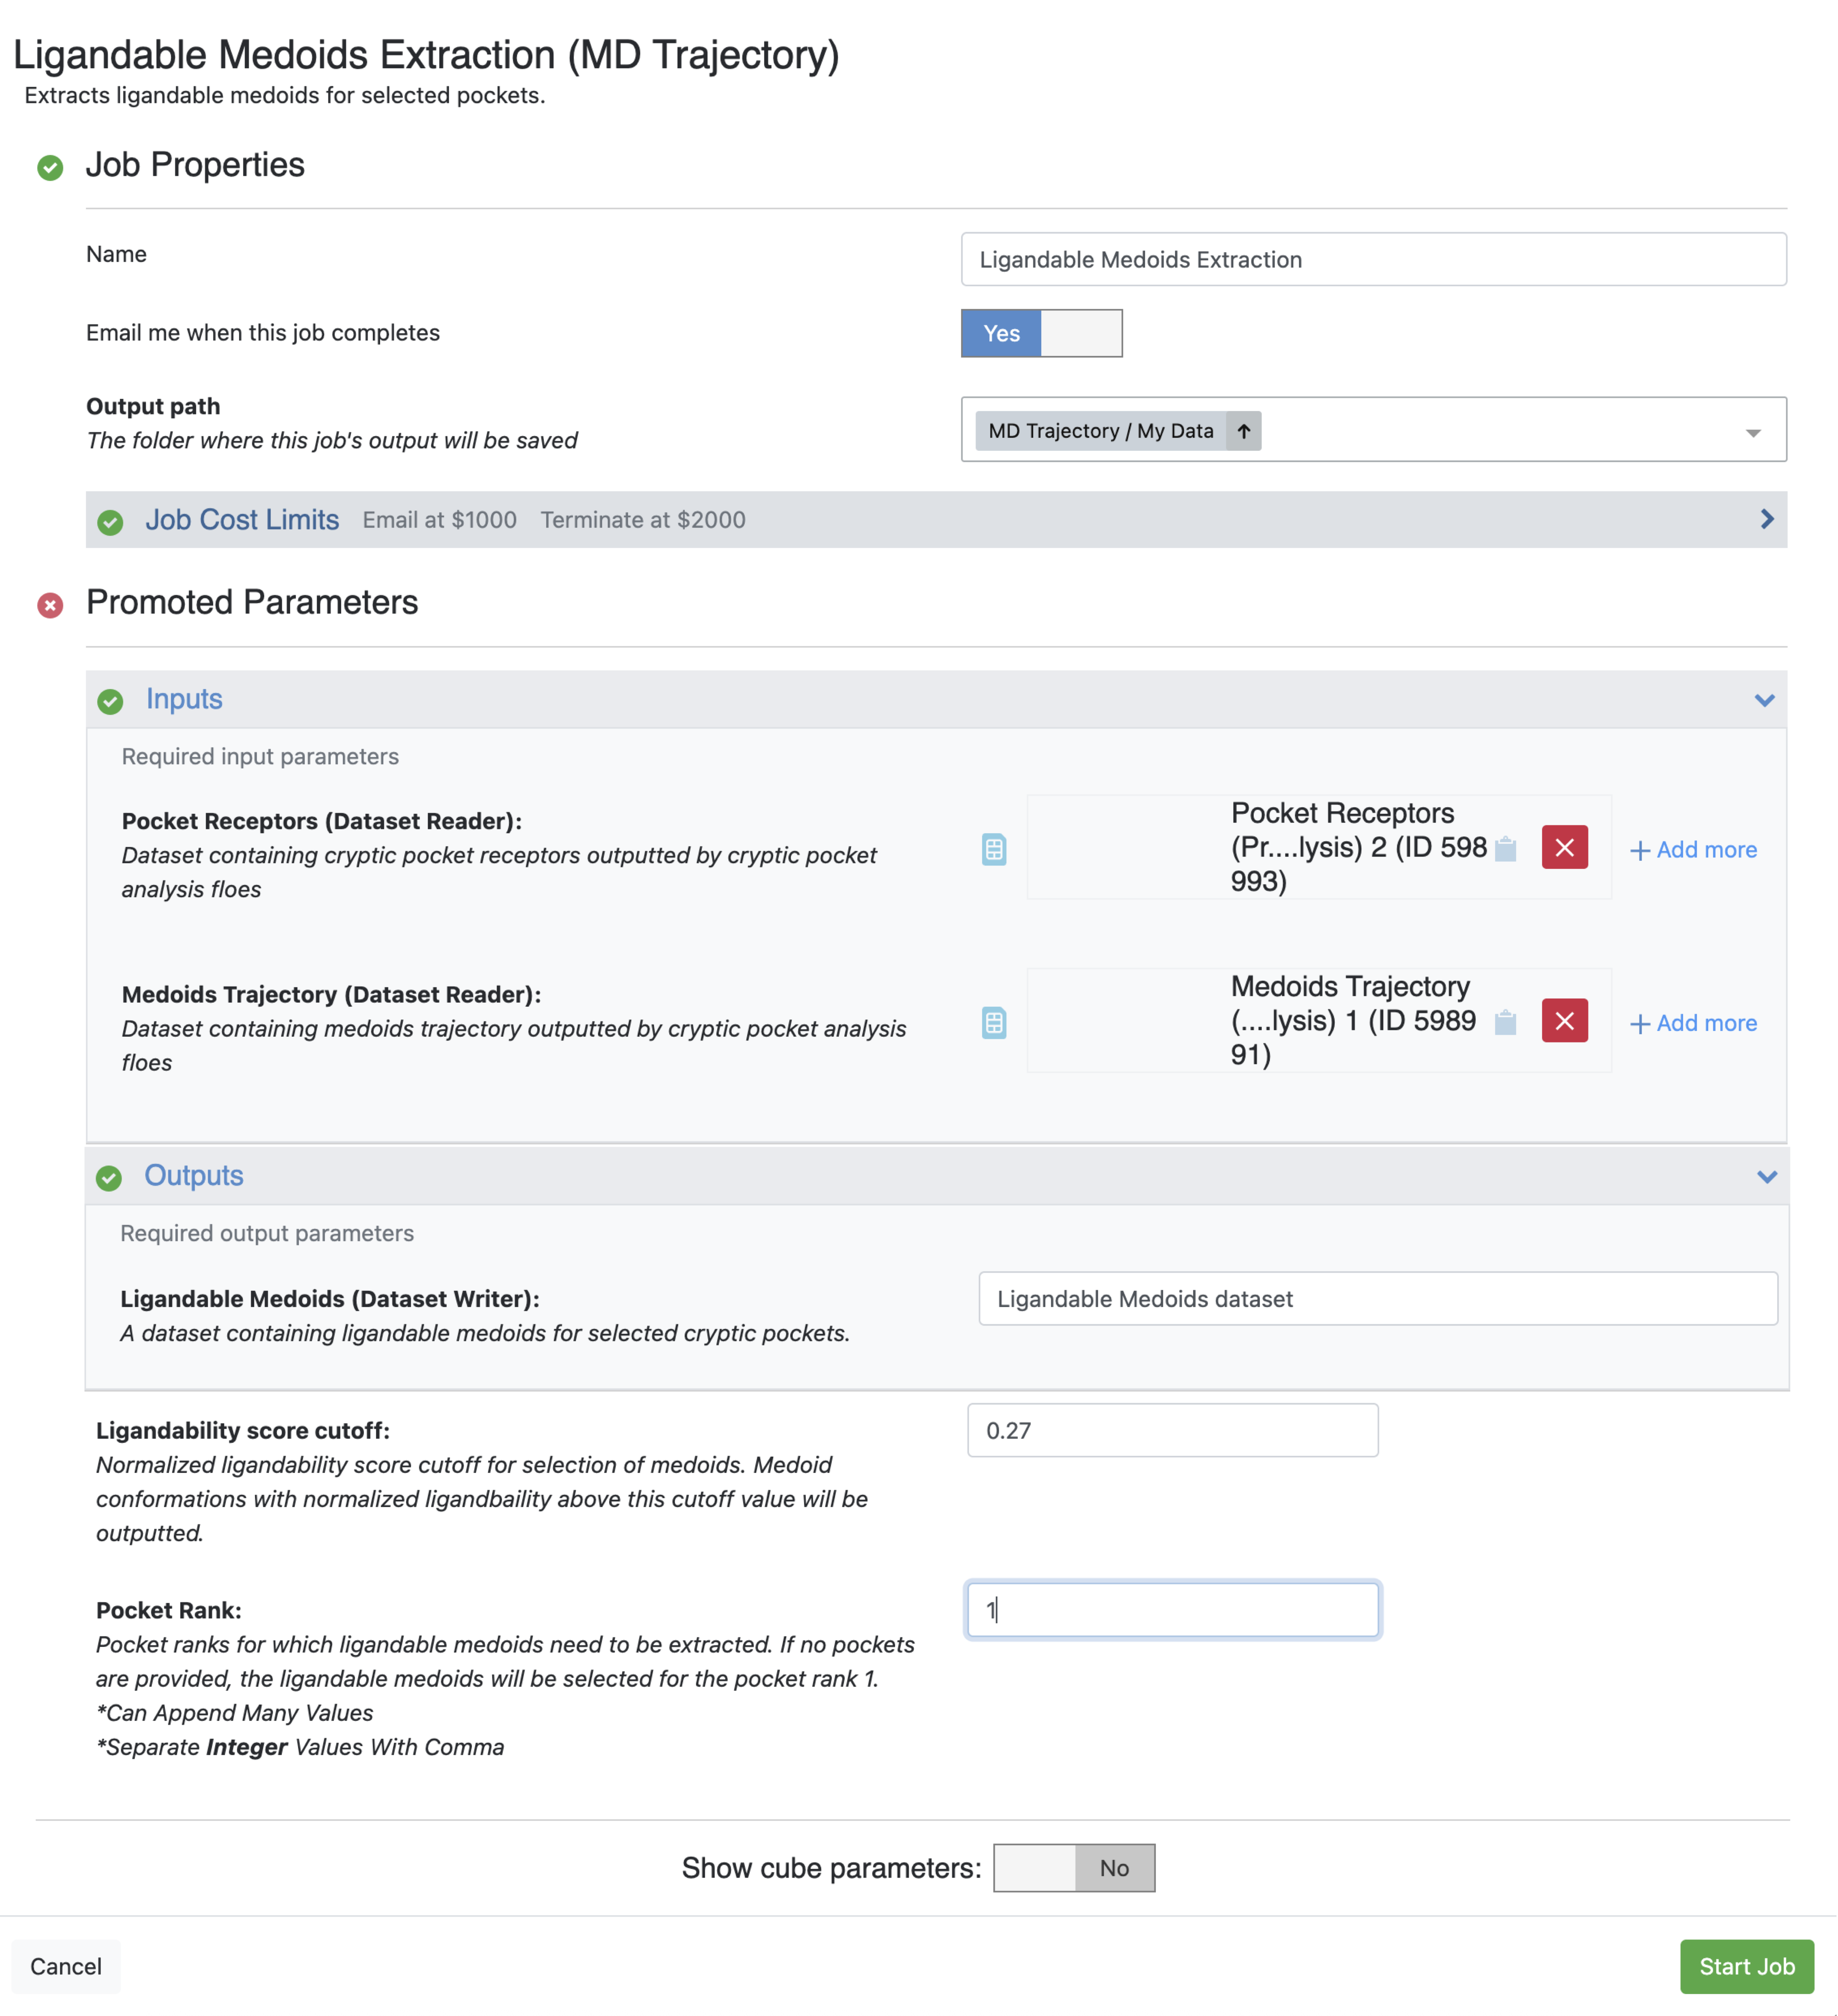Click the Inputs section heading
1838x2016 pixels.
coord(184,698)
